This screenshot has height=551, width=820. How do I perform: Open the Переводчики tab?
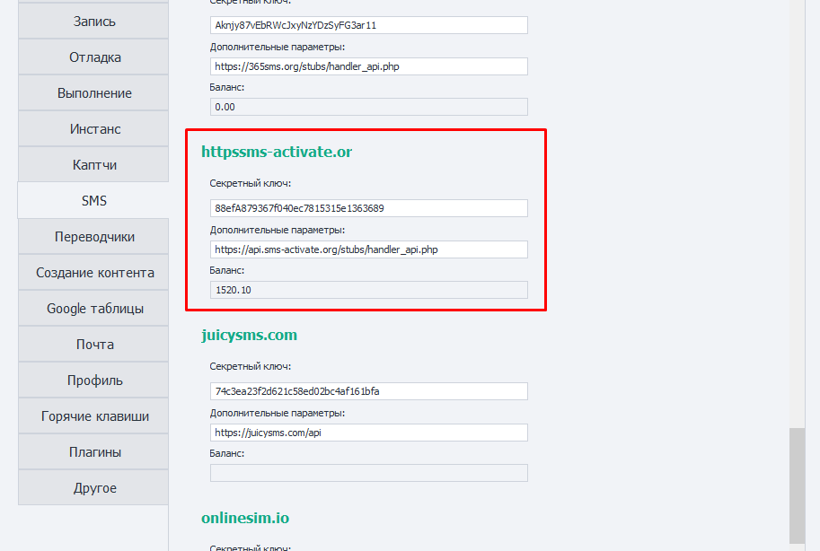(x=93, y=236)
